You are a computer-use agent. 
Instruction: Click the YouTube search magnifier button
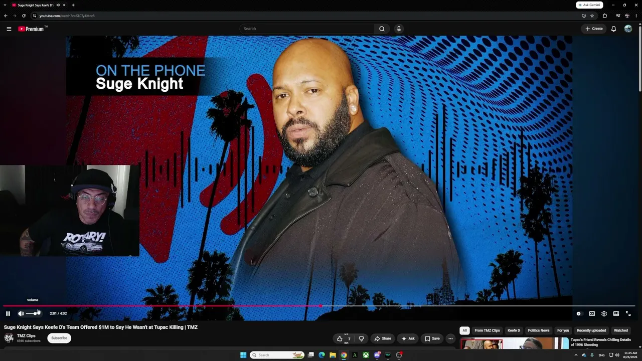click(382, 29)
